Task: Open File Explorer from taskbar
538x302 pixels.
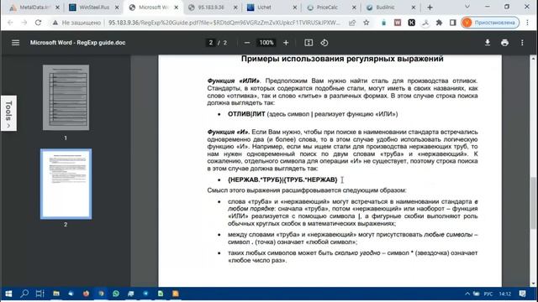Action: pyautogui.click(x=56, y=294)
